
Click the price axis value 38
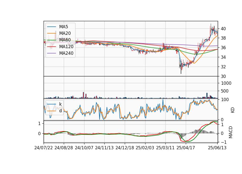click(x=223, y=38)
